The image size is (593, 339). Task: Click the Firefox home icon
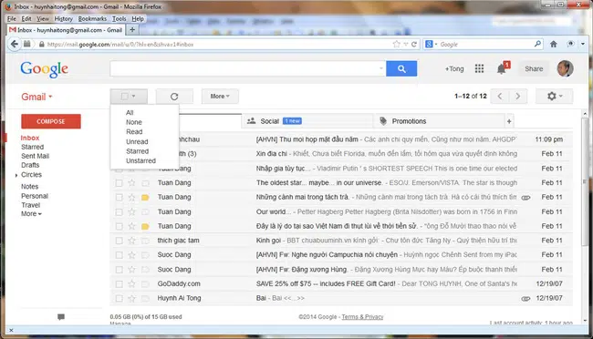(553, 45)
